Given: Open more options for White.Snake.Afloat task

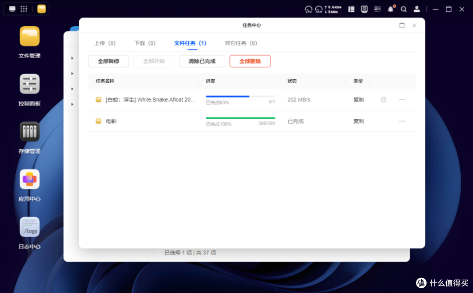Looking at the screenshot, I should pyautogui.click(x=402, y=99).
